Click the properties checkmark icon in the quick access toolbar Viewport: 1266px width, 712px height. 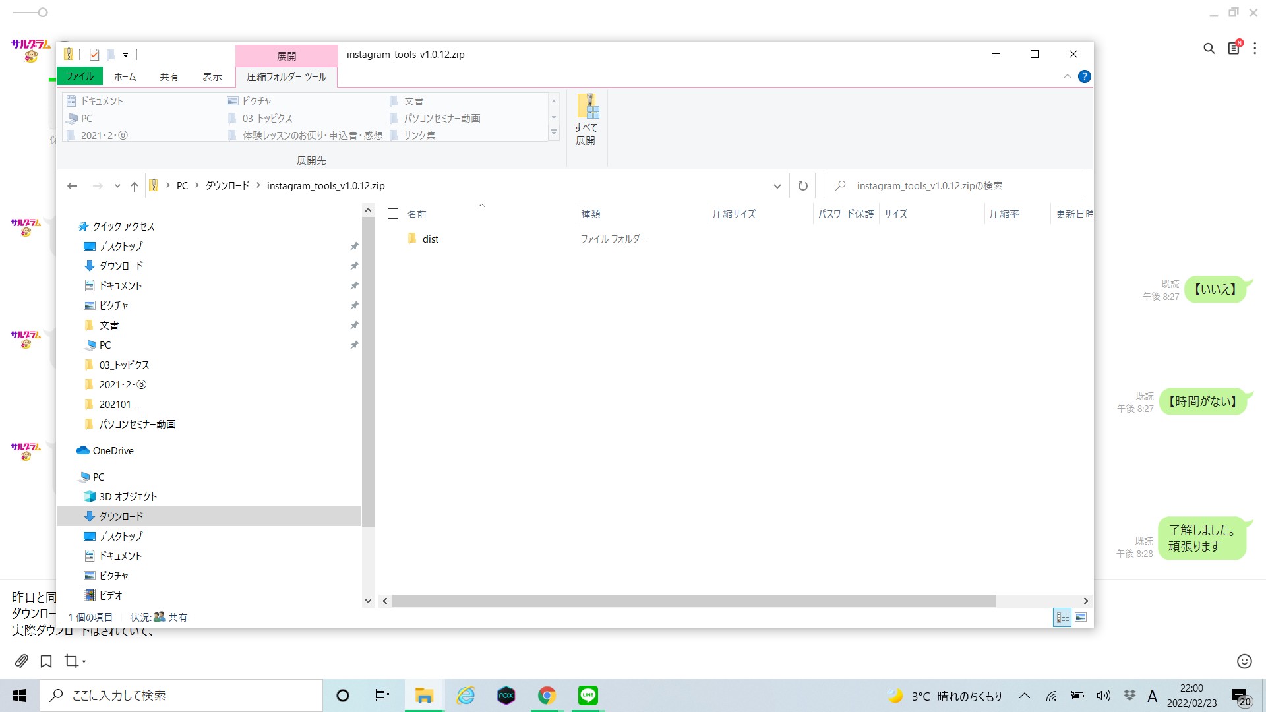[94, 55]
